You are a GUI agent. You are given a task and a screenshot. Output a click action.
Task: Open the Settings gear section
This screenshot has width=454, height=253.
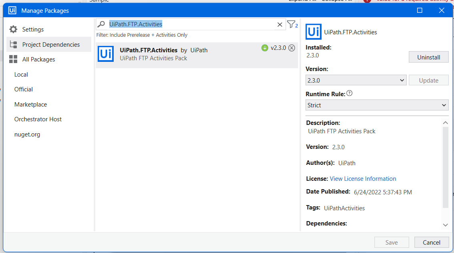26,30
